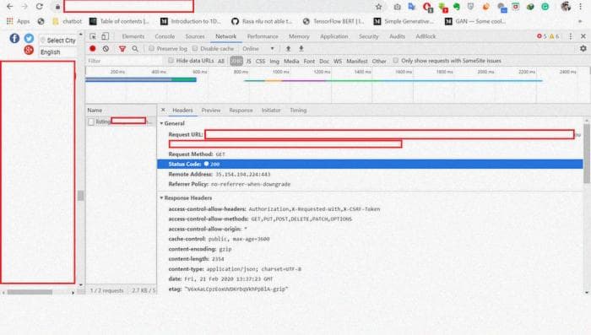Filter requests by JS

coord(248,61)
